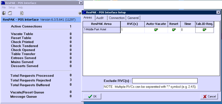Toggle the Reset checkbox for Middle Park Hotel

pyautogui.click(x=174, y=30)
